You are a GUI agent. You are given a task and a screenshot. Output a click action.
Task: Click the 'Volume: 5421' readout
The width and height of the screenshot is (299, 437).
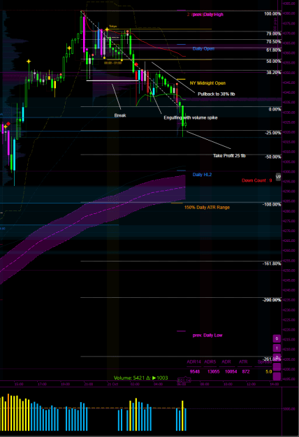[129, 378]
